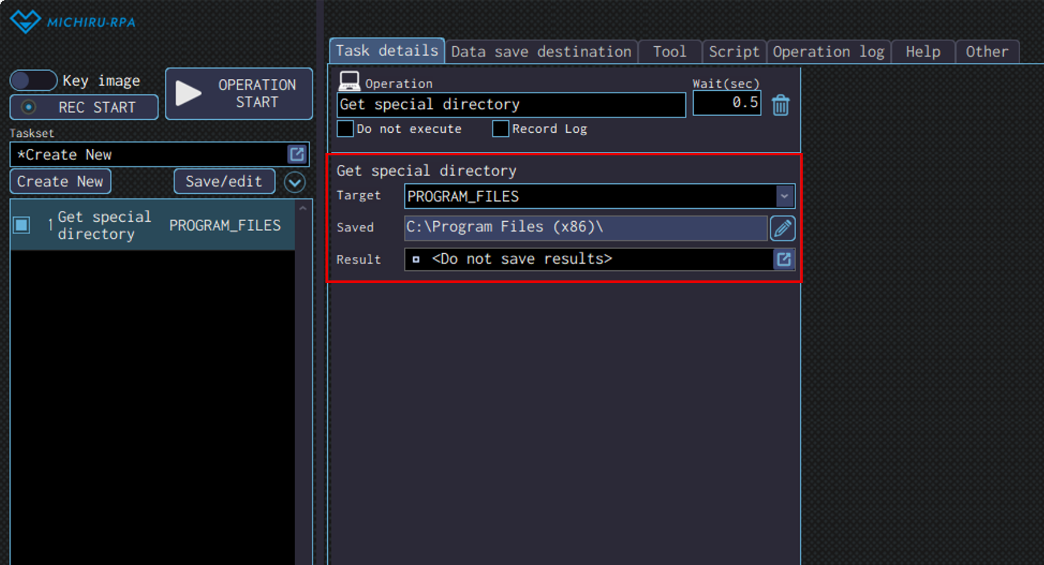Image resolution: width=1044 pixels, height=565 pixels.
Task: Click the Wait(sec) value field
Action: 726,103
